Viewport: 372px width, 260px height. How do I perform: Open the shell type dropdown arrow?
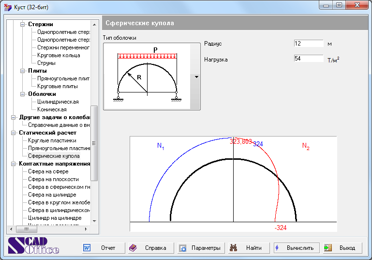196,76
